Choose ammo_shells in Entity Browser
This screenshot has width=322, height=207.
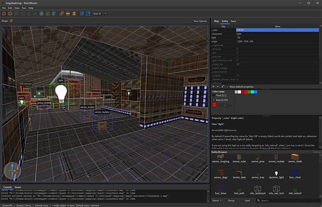(x=295, y=159)
